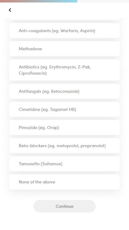
Task: Tap the option mentioning Warfarin and Aspirin
Action: [x=64, y=31]
